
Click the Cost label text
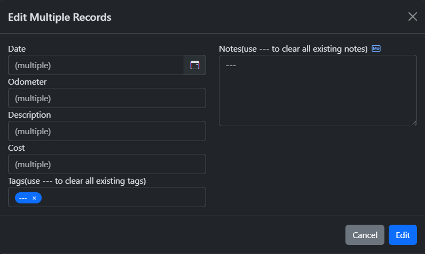point(17,148)
